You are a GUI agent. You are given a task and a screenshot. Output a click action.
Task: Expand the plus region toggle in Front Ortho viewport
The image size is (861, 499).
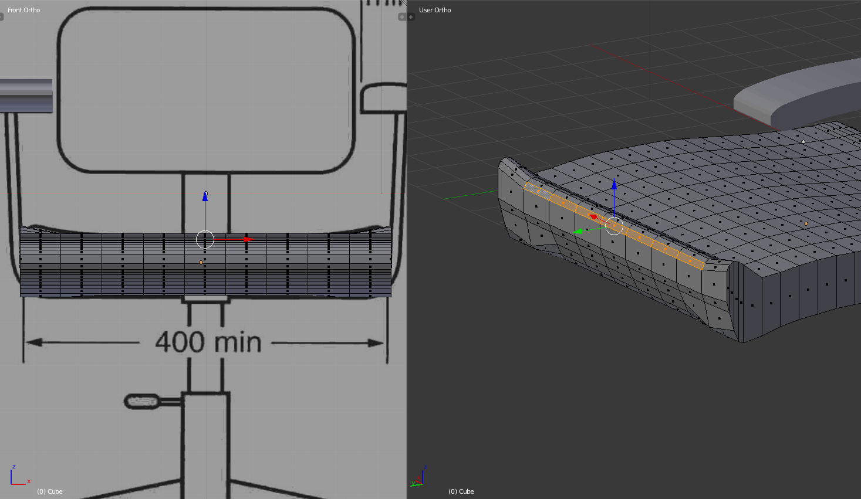[402, 17]
